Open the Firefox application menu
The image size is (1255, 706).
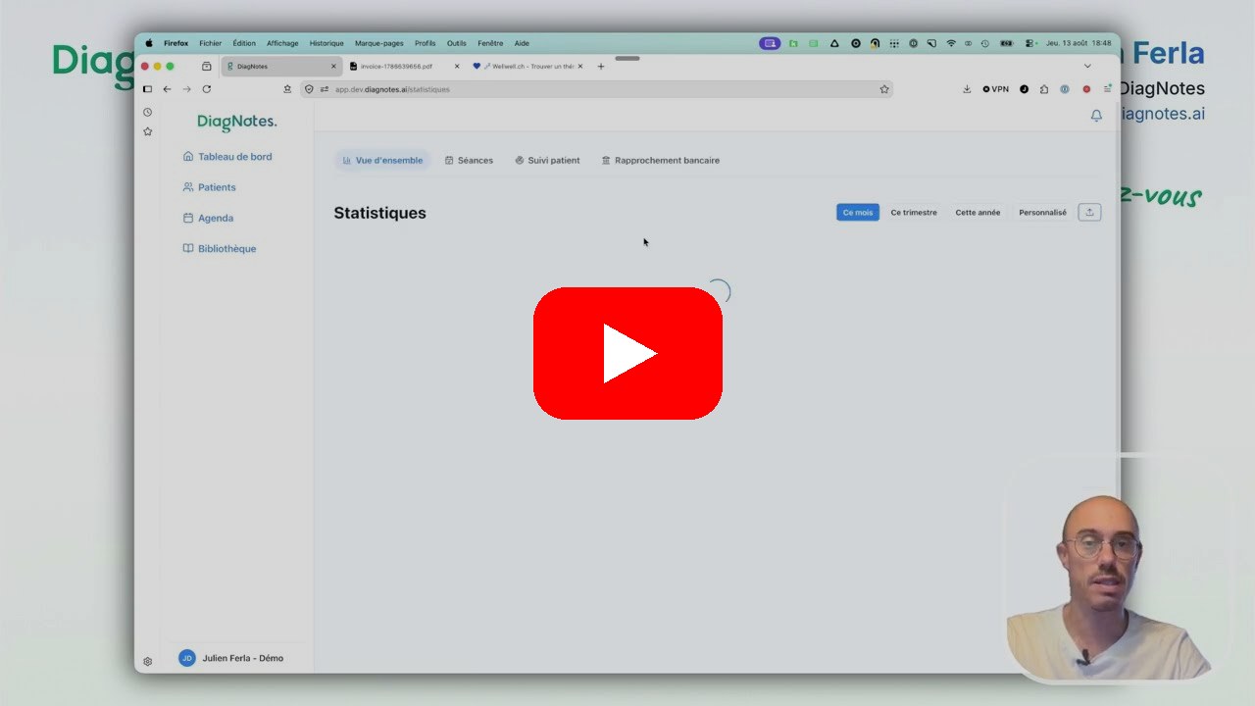1108,89
